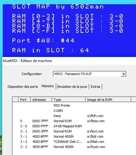Click the a1fext.rom image name
Image resolution: width=136 pixels, height=155 pixels.
(95, 131)
